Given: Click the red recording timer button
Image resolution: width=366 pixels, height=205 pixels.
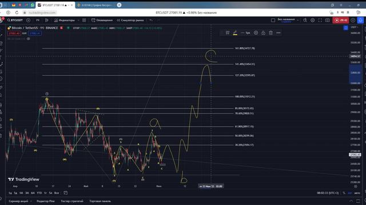Looking at the screenshot, I should tap(341, 20).
